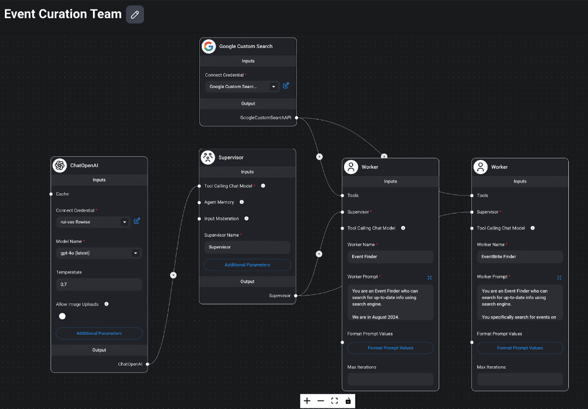Click the Supervisor Name input field
Screen dimensions: 588x409
point(247,247)
